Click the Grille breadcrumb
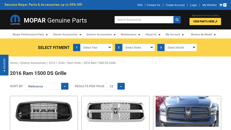The height and width of the screenshot is (130, 231). 61,63
